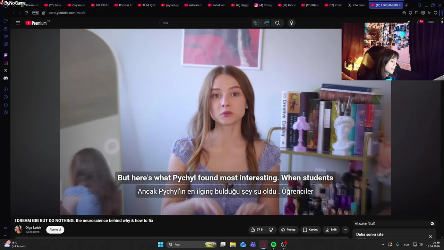Image resolution: width=444 pixels, height=250 pixels.
Task: Open Twitch in Opera GX sidebar
Action: [6, 55]
